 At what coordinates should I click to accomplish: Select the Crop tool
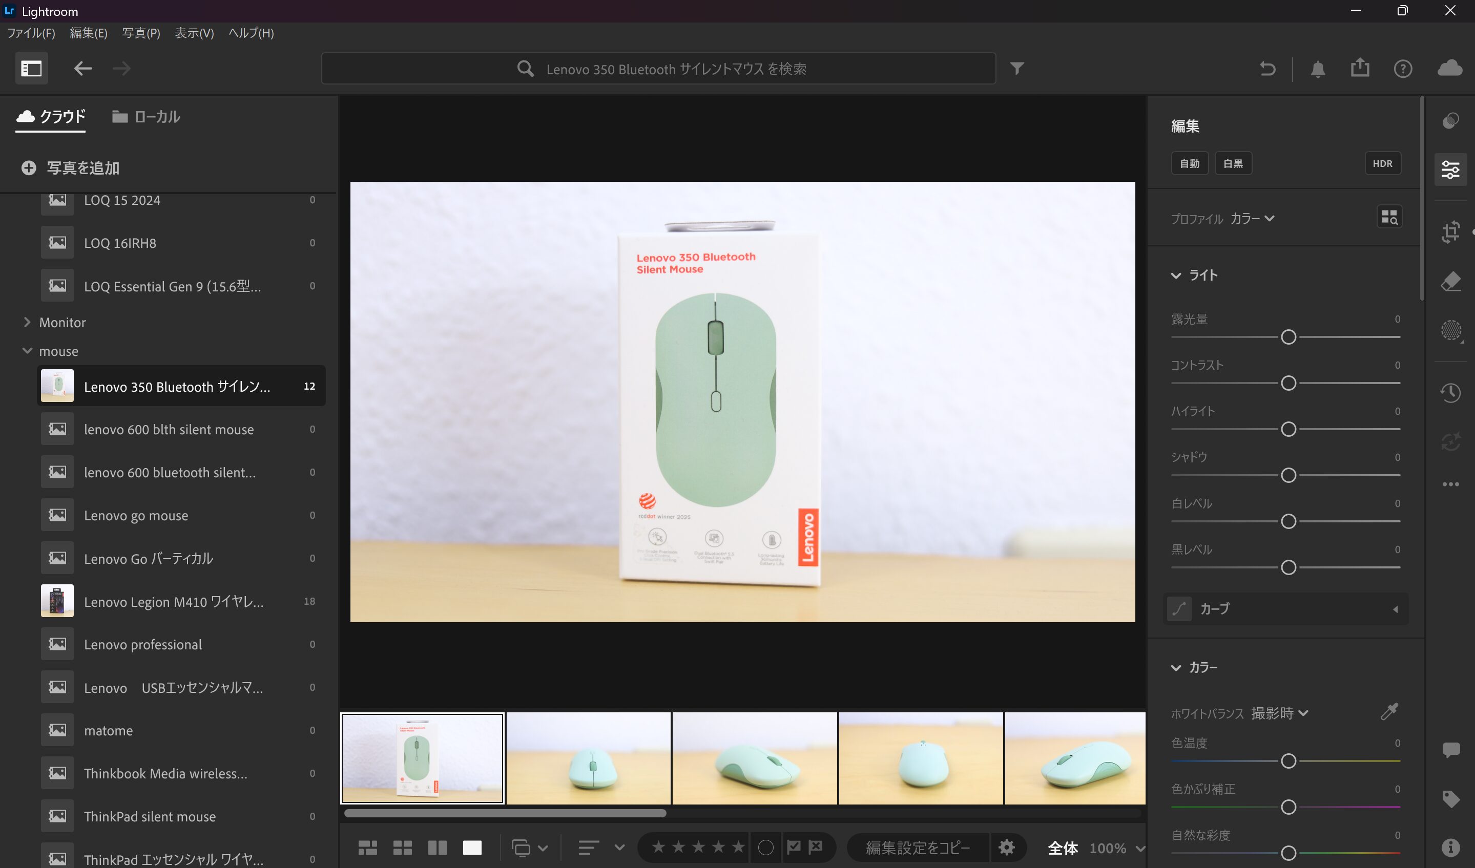point(1451,232)
